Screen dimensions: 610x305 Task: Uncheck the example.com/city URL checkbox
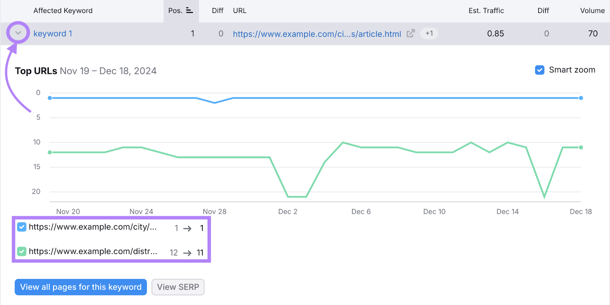click(22, 227)
